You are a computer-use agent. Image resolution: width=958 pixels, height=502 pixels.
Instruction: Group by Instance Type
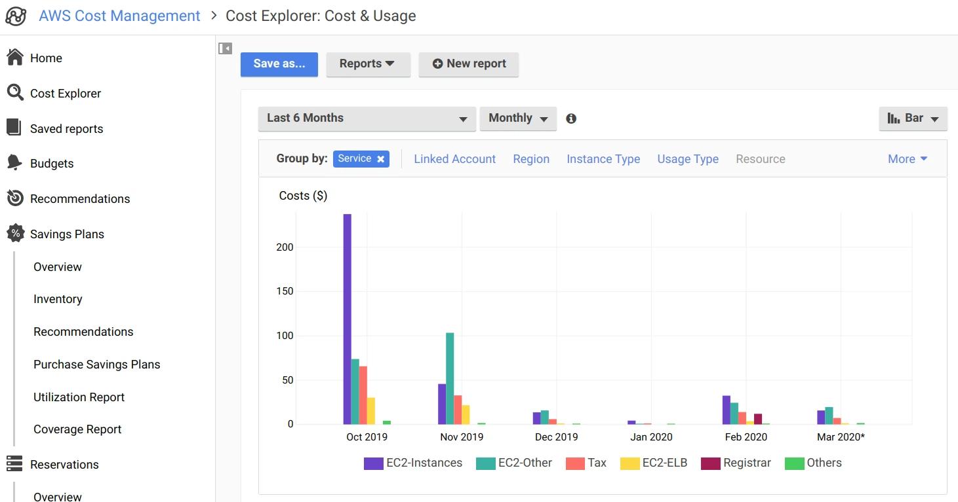click(x=603, y=159)
